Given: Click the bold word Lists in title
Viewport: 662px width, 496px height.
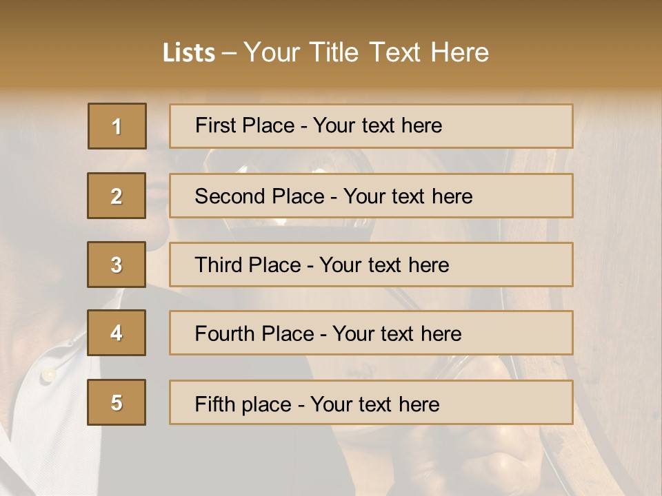Looking at the screenshot, I should pyautogui.click(x=189, y=53).
